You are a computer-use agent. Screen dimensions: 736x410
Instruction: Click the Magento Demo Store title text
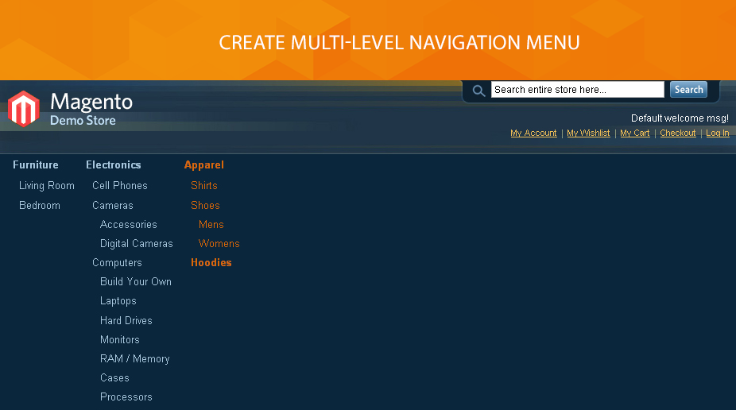pos(91,109)
